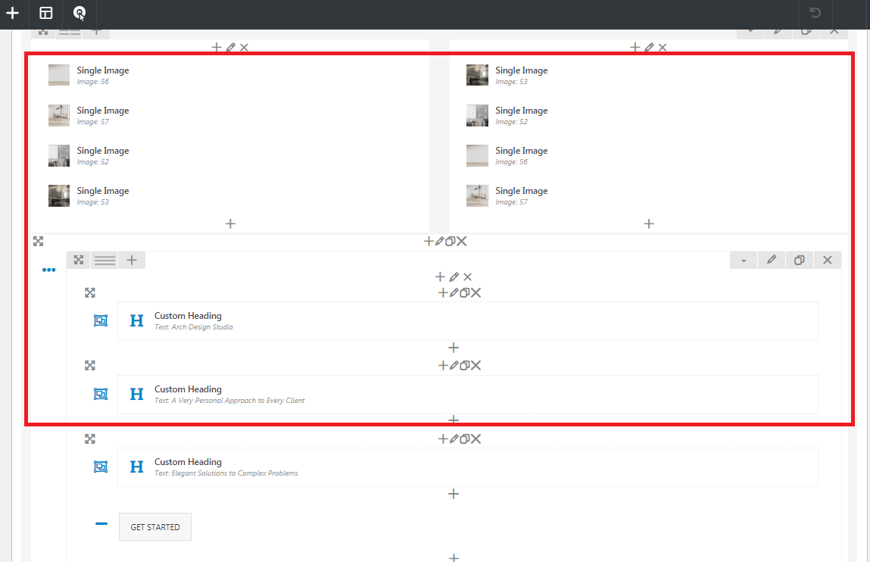
Task: Add plus above Elegant Solutions heading
Action: 443,439
